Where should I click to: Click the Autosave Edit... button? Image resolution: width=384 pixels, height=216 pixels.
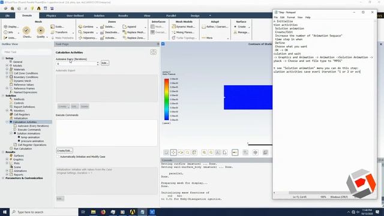point(105,63)
